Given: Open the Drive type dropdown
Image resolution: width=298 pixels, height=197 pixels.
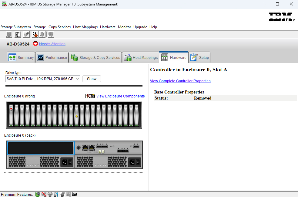Looking at the screenshot, I should (43, 79).
